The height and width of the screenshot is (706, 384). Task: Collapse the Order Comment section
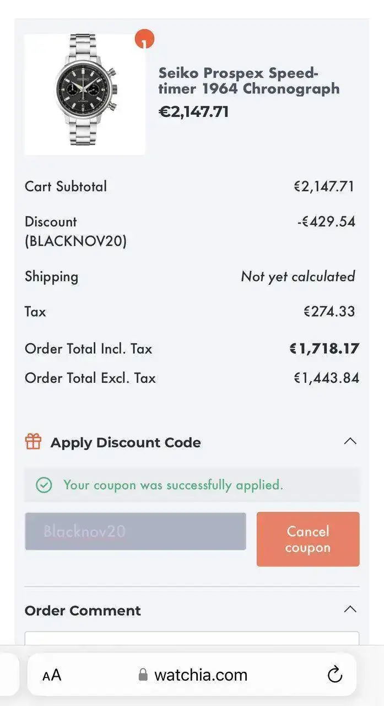[x=350, y=609]
